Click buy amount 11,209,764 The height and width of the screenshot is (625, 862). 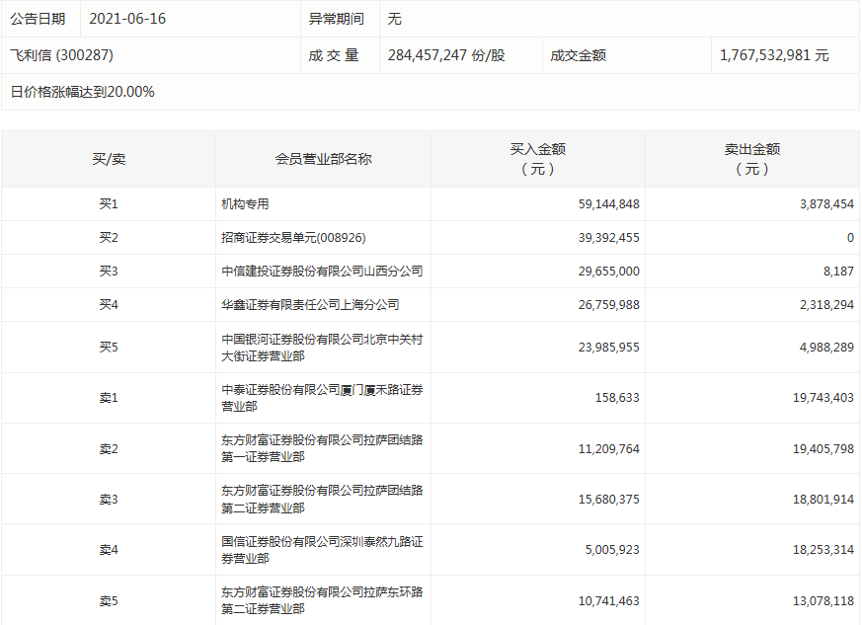(608, 448)
